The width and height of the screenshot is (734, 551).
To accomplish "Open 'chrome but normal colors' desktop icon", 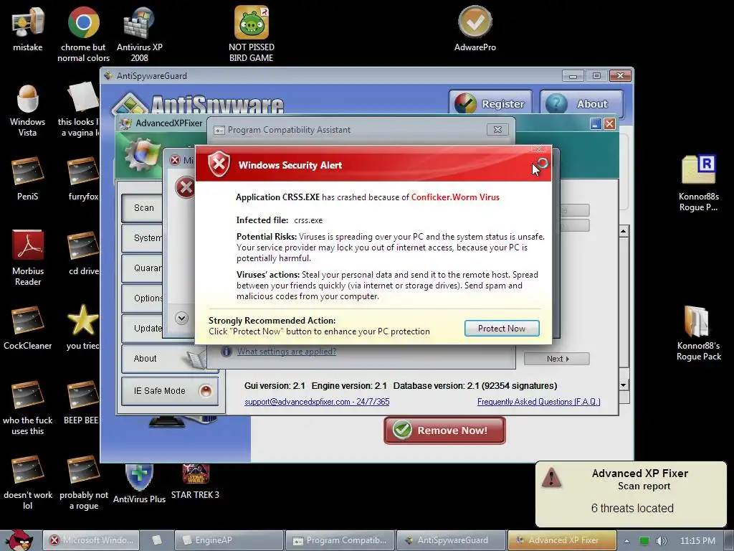I will [83, 33].
